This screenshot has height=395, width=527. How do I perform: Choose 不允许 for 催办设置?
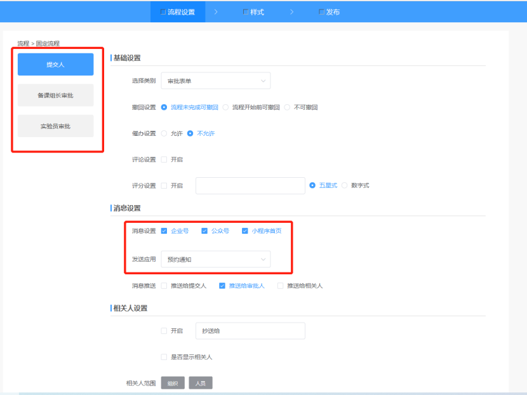pos(201,133)
